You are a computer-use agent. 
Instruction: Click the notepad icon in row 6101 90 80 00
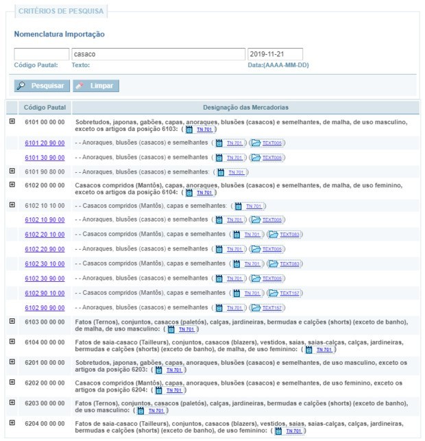point(221,172)
